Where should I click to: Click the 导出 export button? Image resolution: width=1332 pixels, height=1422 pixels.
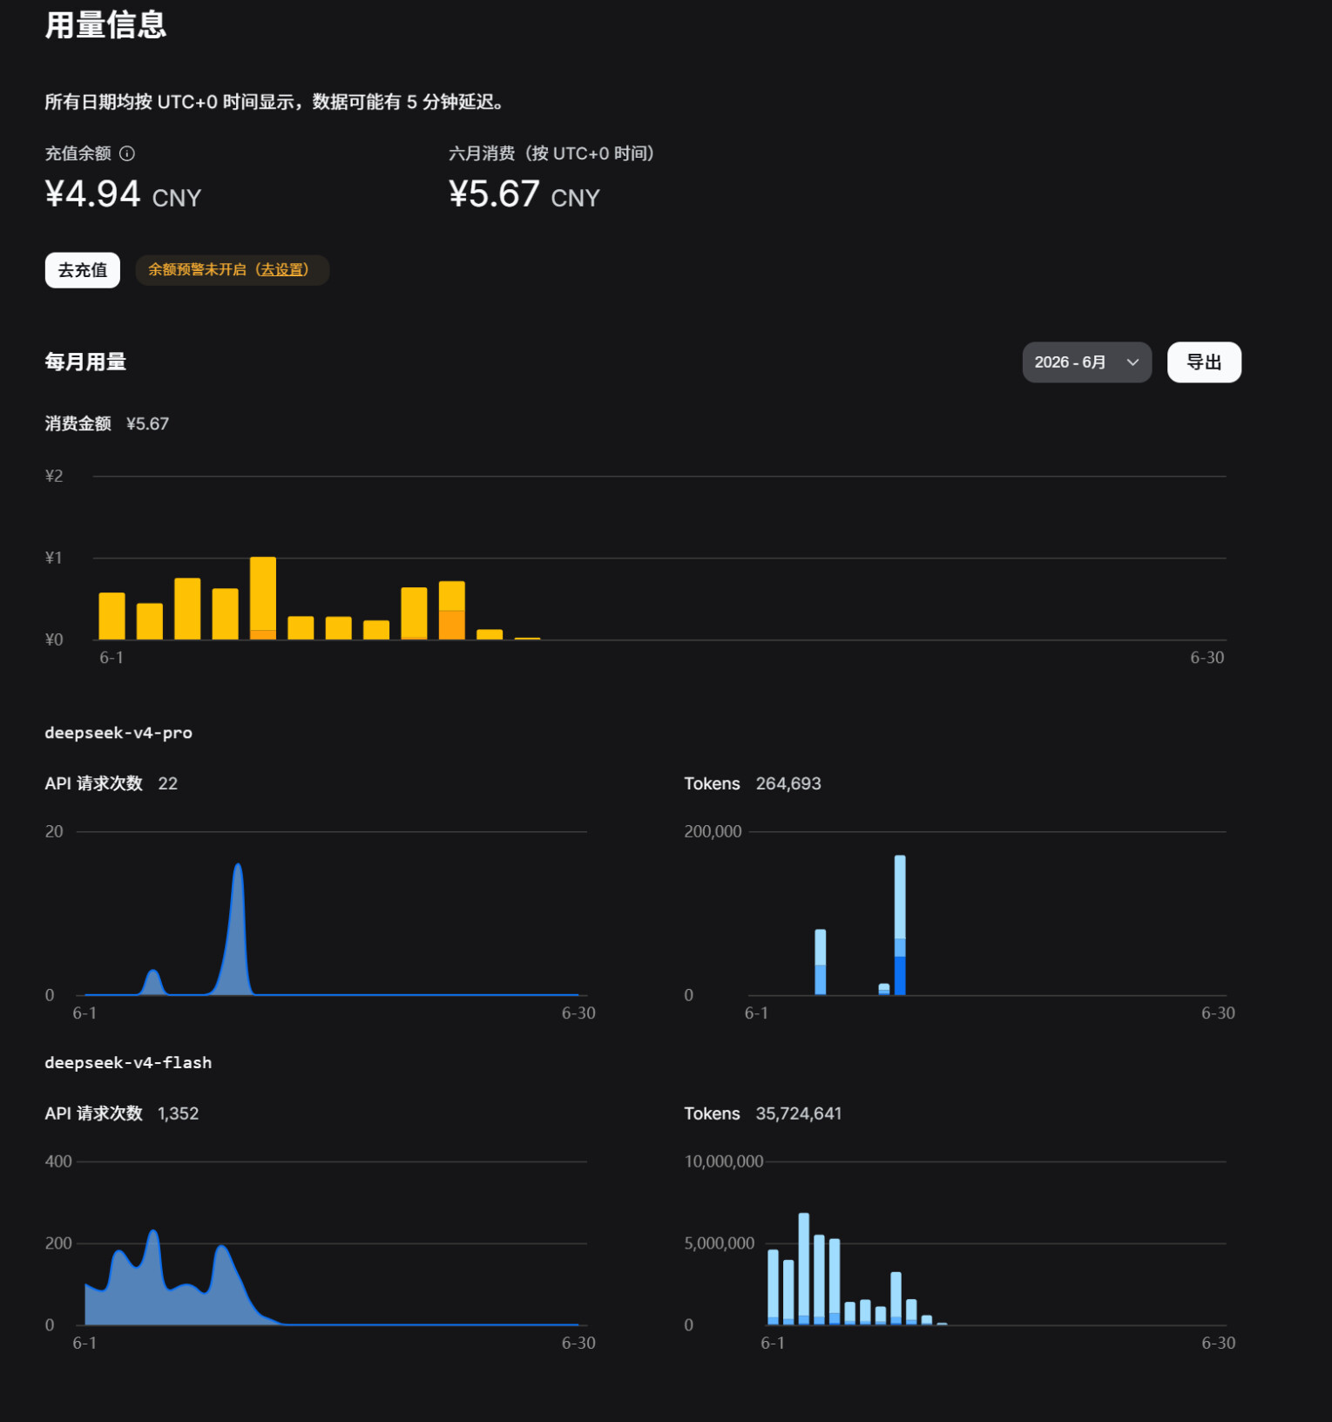1204,362
